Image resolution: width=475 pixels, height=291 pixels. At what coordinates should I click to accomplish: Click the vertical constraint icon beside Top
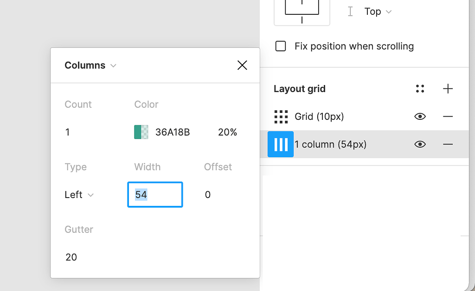[350, 12]
